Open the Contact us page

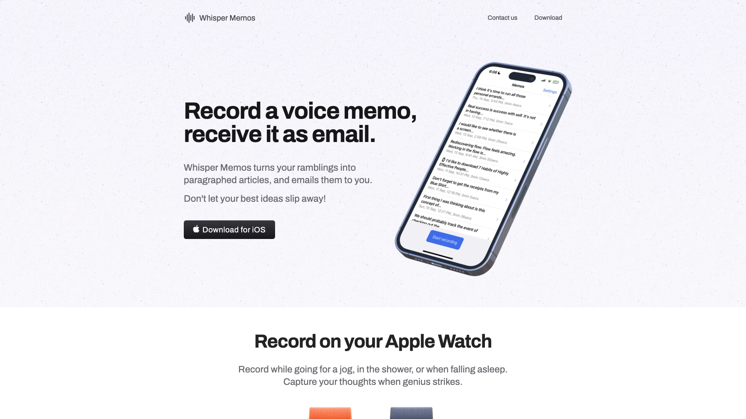(502, 18)
